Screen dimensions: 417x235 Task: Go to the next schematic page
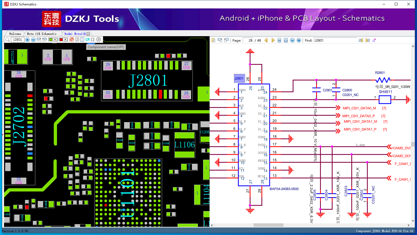click(273, 40)
